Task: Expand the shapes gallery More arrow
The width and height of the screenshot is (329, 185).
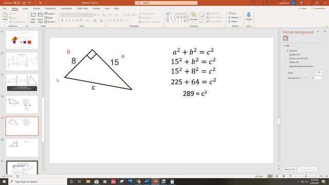Action: coord(188,21)
